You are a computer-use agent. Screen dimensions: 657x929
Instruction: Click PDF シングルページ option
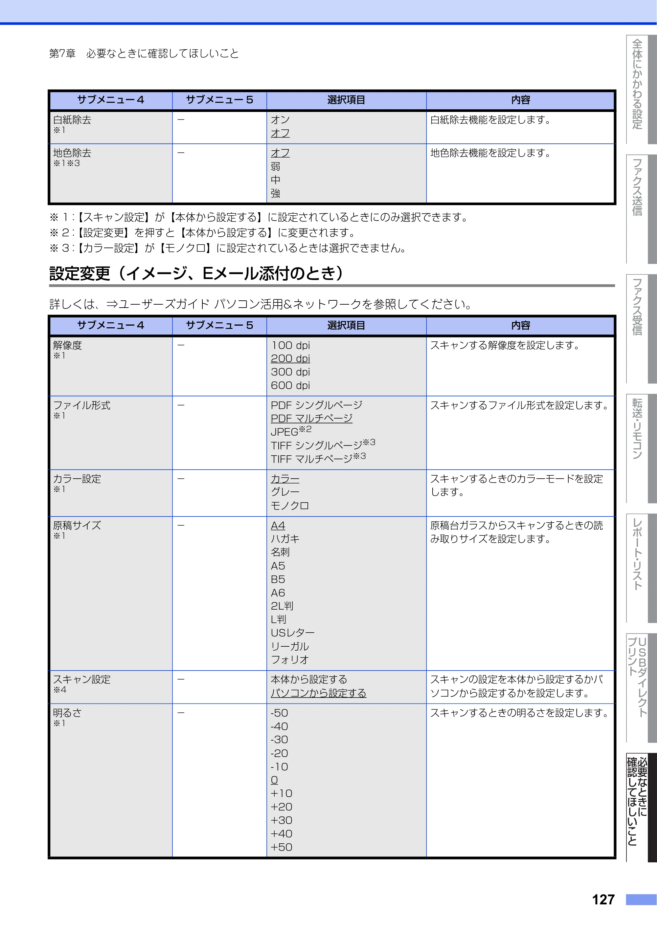tap(317, 405)
